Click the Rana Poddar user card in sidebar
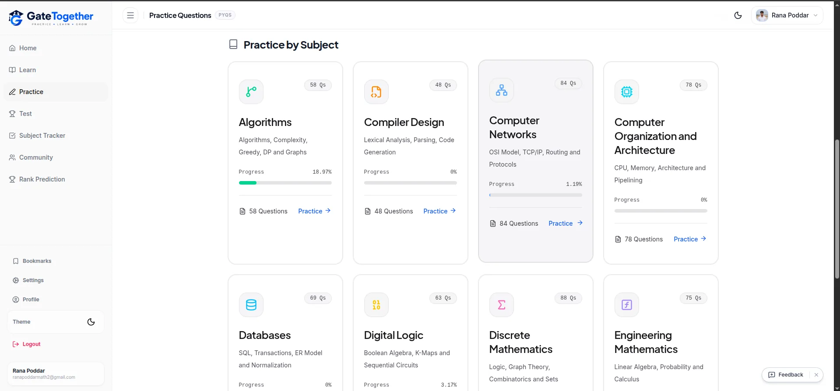The width and height of the screenshot is (840, 391). (56, 374)
